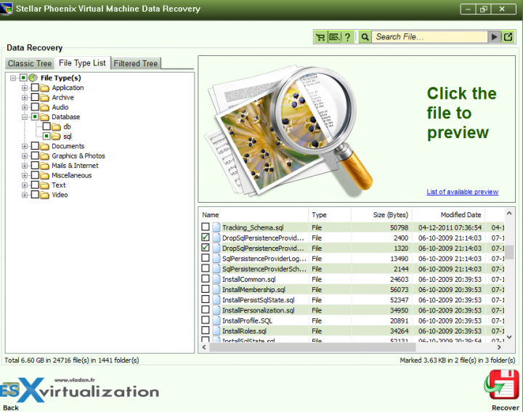Expand the Mails & Internet node
The image size is (523, 412).
pos(25,166)
